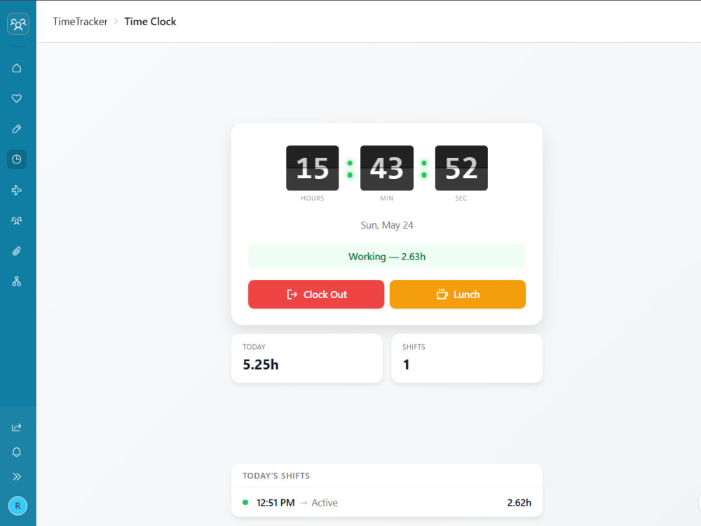Click the red Clock Out button
Viewport: 701px width, 526px height.
coord(316,295)
